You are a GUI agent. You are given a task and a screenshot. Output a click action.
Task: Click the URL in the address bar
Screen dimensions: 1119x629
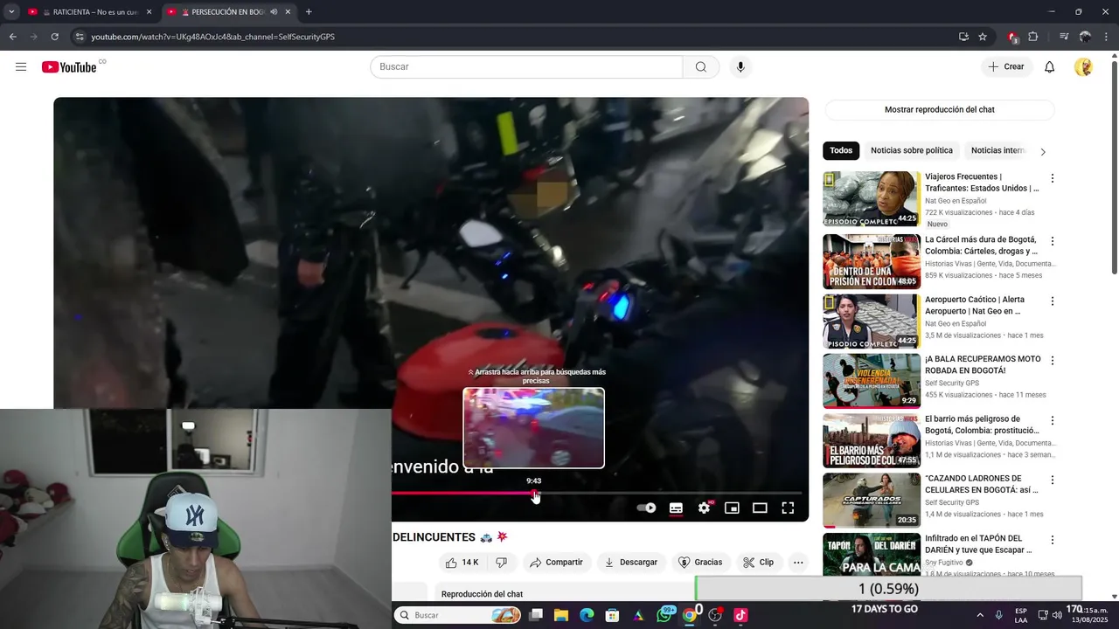[212, 37]
